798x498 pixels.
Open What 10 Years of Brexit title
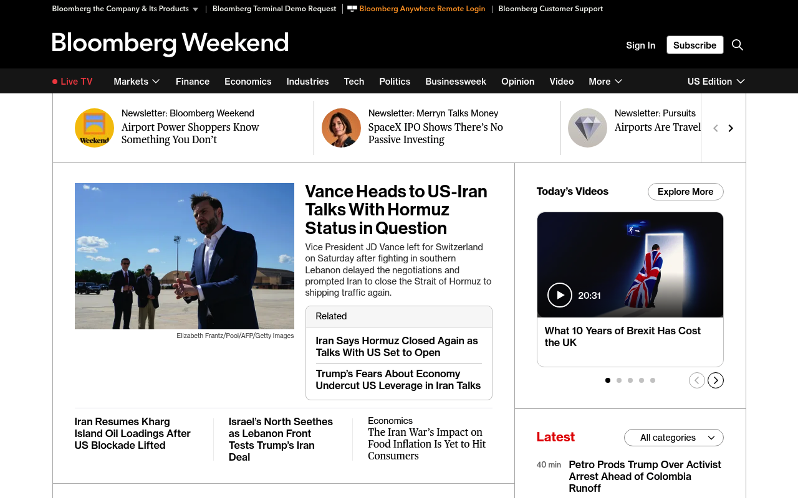(x=623, y=337)
